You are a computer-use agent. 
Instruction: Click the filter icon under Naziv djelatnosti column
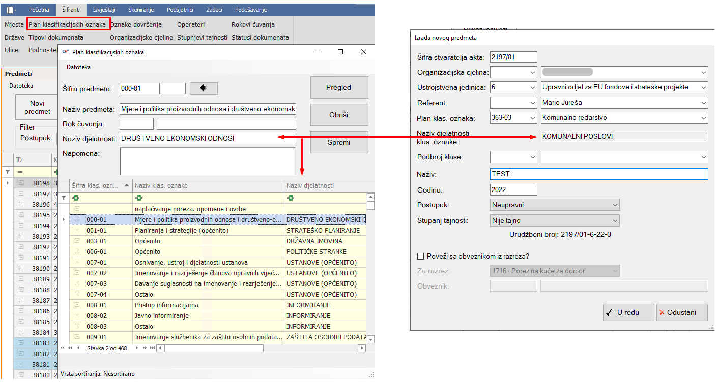[x=290, y=198]
